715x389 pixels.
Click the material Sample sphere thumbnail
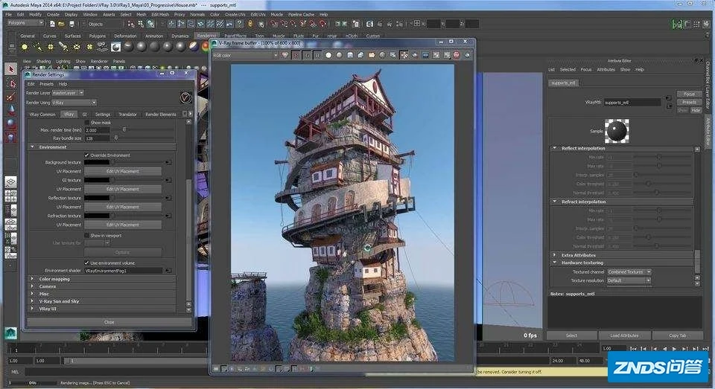pyautogui.click(x=617, y=131)
